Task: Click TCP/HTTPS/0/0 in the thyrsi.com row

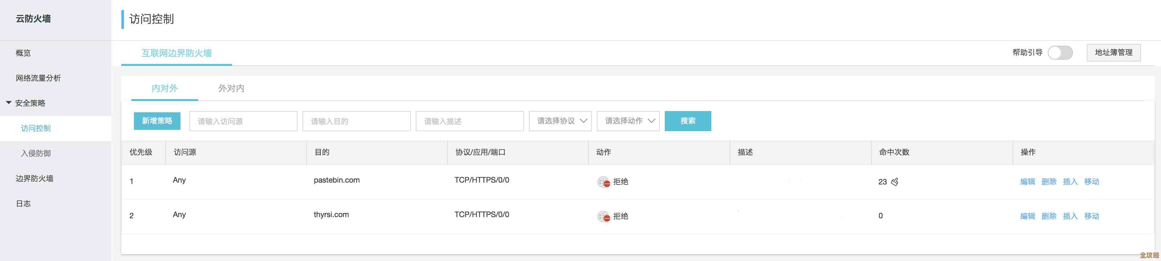Action: pos(482,215)
